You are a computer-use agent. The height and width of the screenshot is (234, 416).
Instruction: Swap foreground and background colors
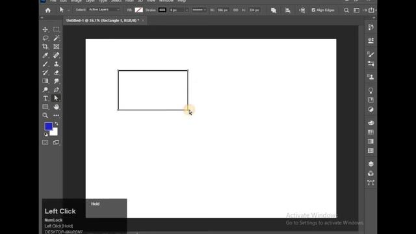[57, 124]
